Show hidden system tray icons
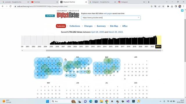The width and height of the screenshot is (186, 104). (160, 101)
